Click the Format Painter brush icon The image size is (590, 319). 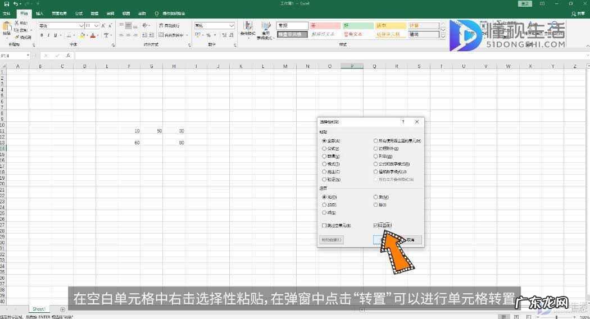tap(17, 37)
